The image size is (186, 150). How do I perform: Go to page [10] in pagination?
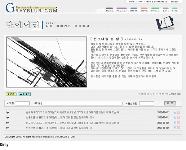point(166,94)
